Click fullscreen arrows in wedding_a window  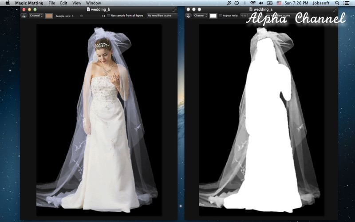(335, 9)
